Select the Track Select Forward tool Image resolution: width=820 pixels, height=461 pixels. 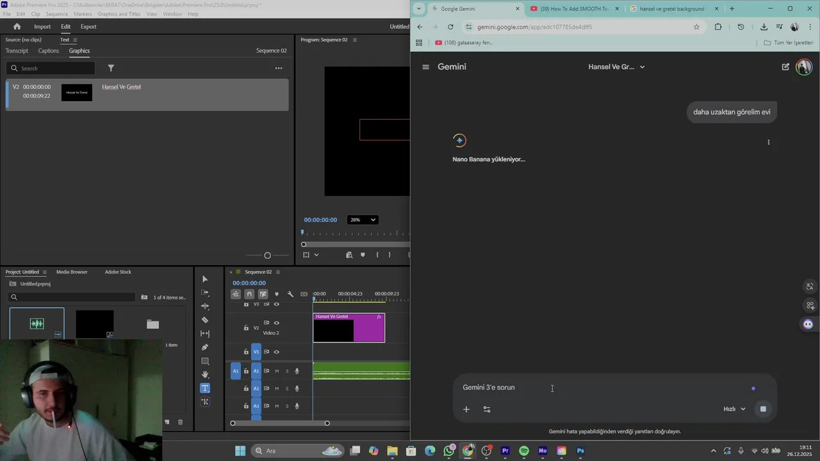point(205,293)
